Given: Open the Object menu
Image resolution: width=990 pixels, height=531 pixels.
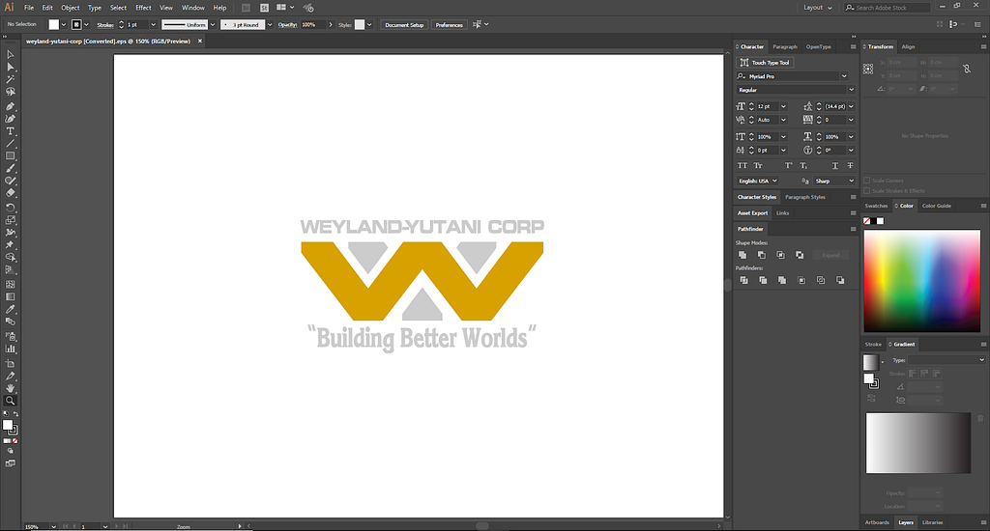Looking at the screenshot, I should [x=70, y=8].
